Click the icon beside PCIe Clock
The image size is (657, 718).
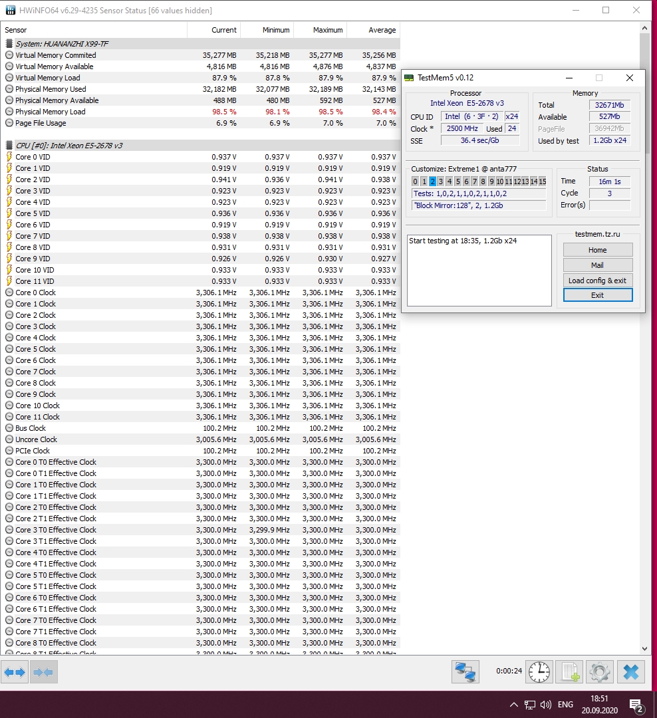click(9, 451)
